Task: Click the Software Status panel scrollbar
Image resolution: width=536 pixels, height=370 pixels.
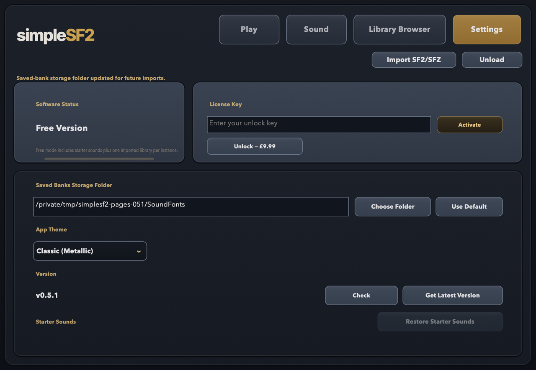Action: 99,159
